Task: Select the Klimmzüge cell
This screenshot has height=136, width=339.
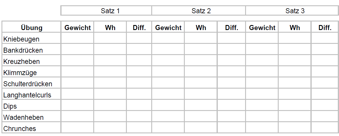Action: (x=20, y=72)
